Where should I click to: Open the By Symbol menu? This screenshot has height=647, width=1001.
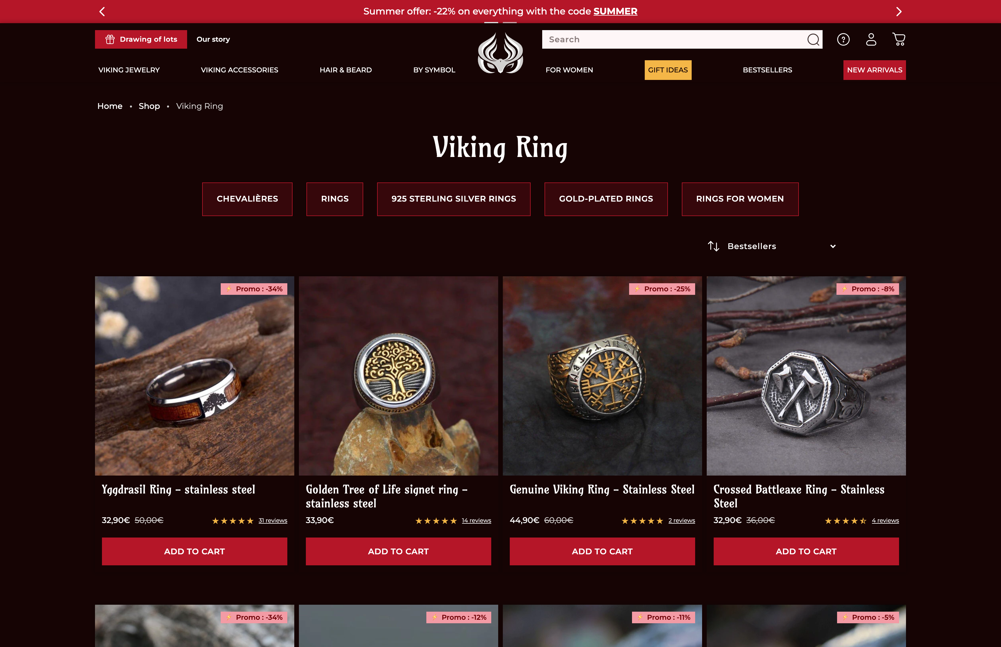point(434,70)
